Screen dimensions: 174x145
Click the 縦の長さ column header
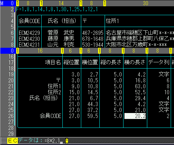[111, 62]
